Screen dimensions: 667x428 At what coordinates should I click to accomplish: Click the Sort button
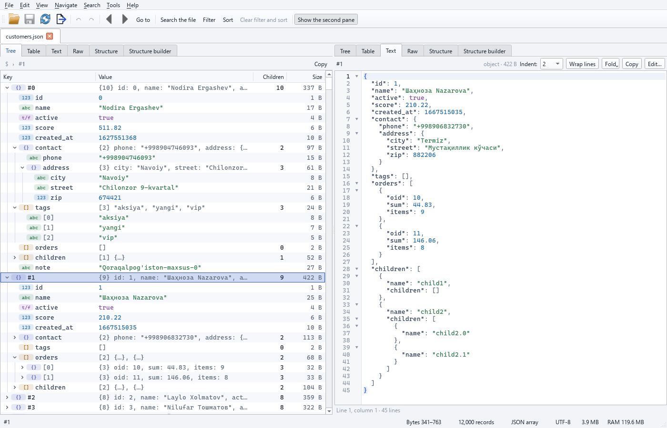coord(228,19)
